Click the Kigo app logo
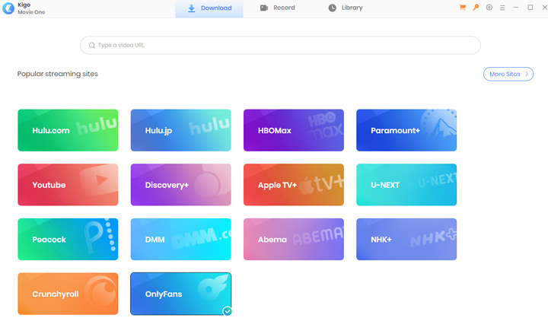This screenshot has width=548, height=318. (x=8, y=8)
